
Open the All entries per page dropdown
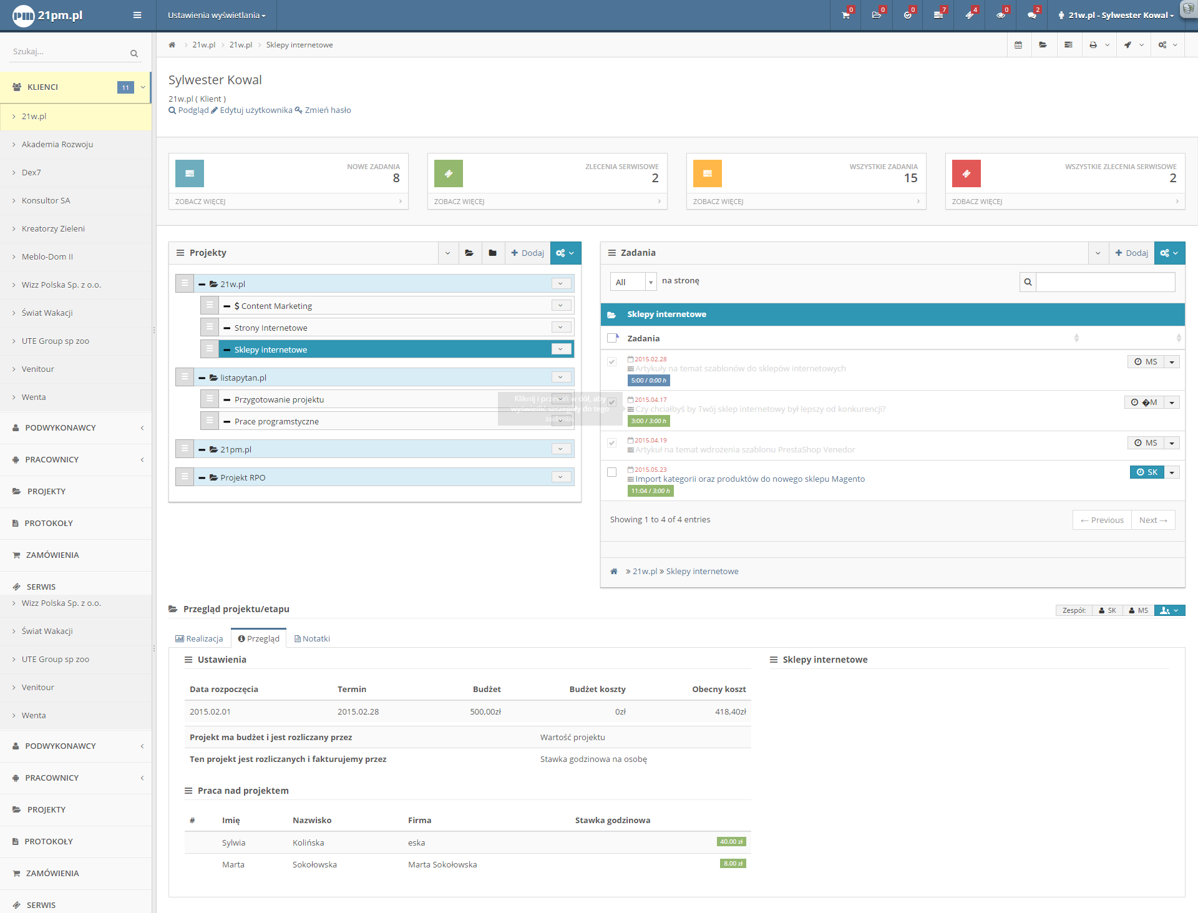[633, 282]
